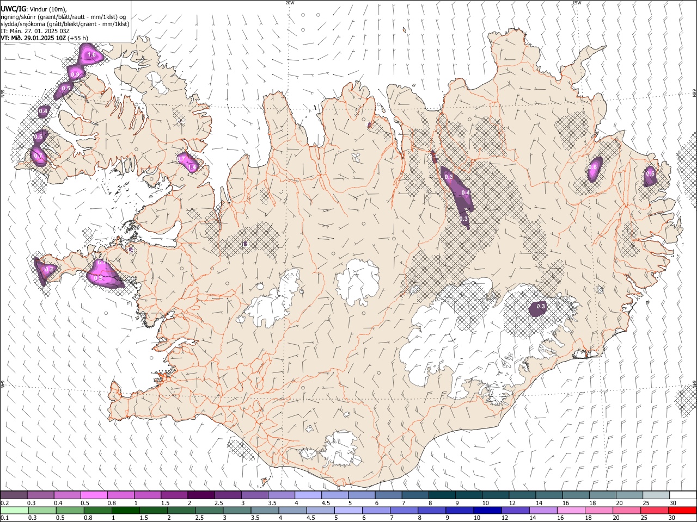Click the dark teal snow swatch between 8 and 9
697x522 pixels.
442,495
